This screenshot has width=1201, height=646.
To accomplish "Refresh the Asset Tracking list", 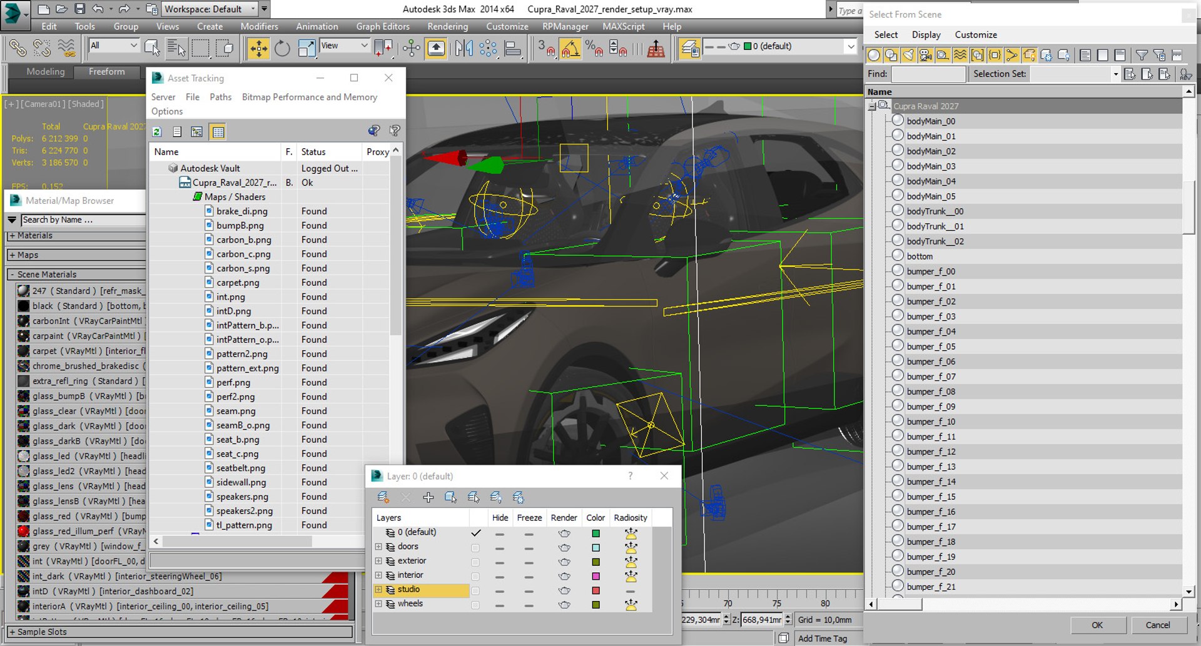I will click(157, 131).
